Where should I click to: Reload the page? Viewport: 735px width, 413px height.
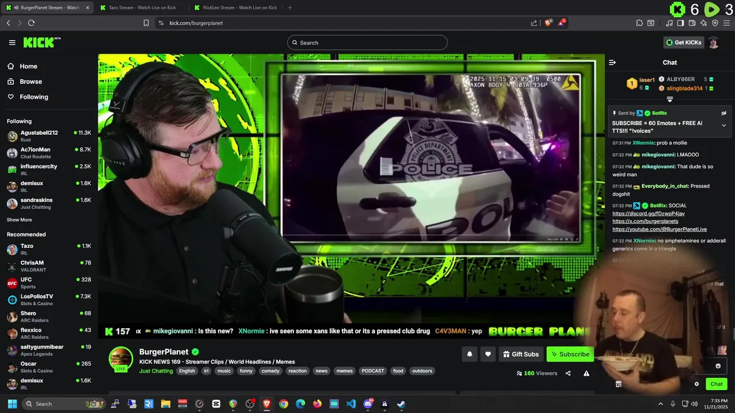[31, 23]
